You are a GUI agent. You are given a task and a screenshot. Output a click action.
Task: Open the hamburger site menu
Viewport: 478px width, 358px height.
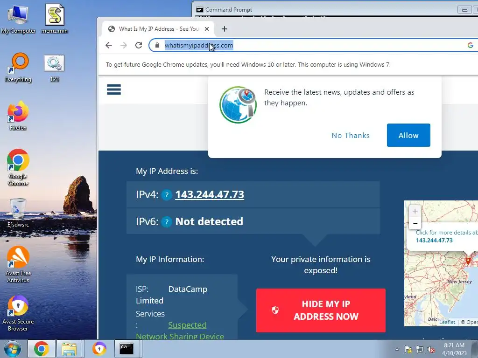(114, 89)
